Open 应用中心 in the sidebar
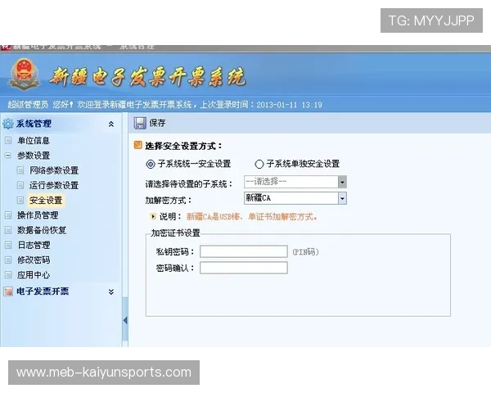This screenshot has height=393, width=491. [x=34, y=275]
